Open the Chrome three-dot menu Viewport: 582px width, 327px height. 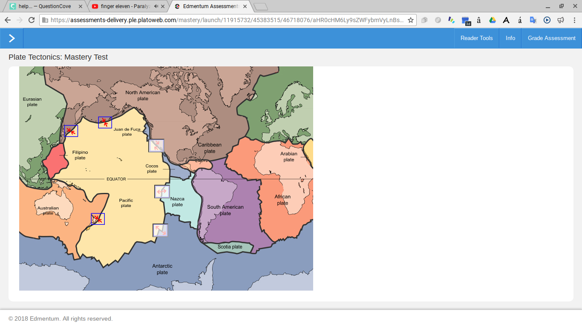[574, 20]
